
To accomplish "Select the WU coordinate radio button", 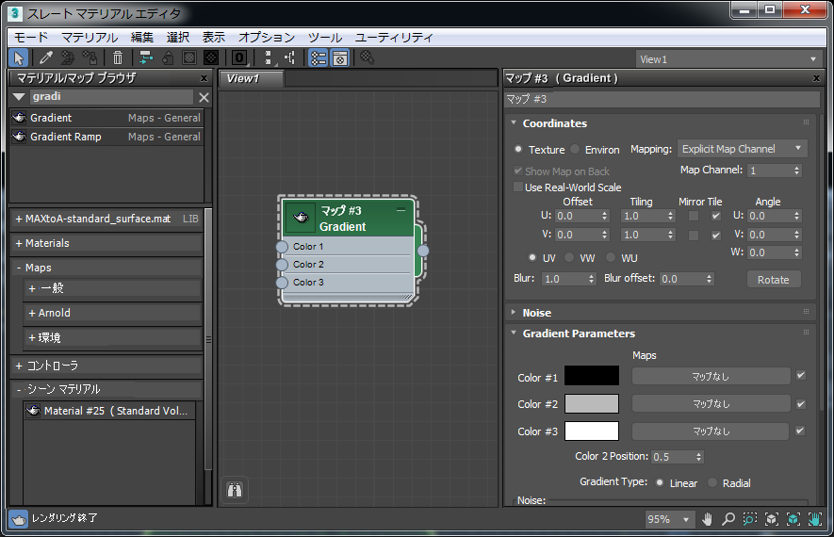I will tap(611, 257).
